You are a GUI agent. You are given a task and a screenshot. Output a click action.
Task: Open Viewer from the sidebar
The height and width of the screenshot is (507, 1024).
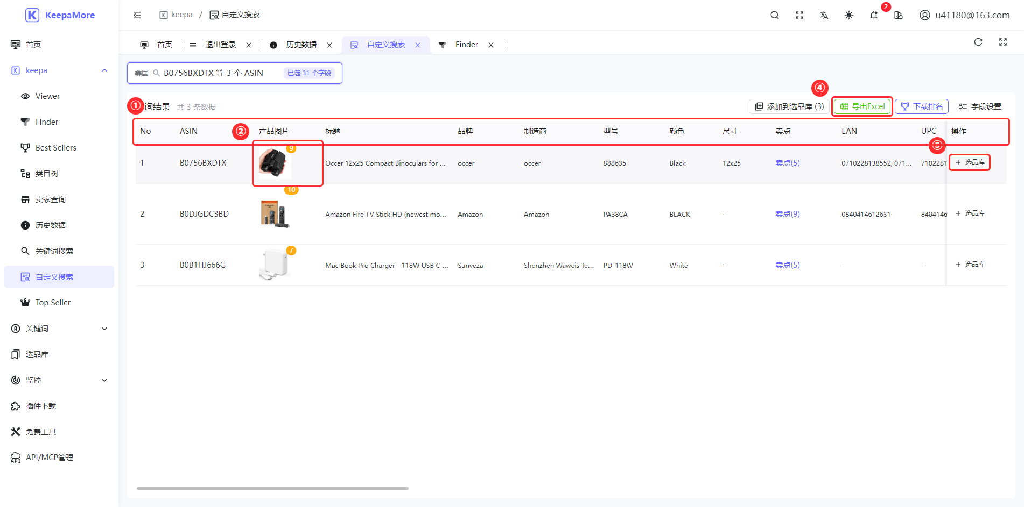tap(59, 96)
